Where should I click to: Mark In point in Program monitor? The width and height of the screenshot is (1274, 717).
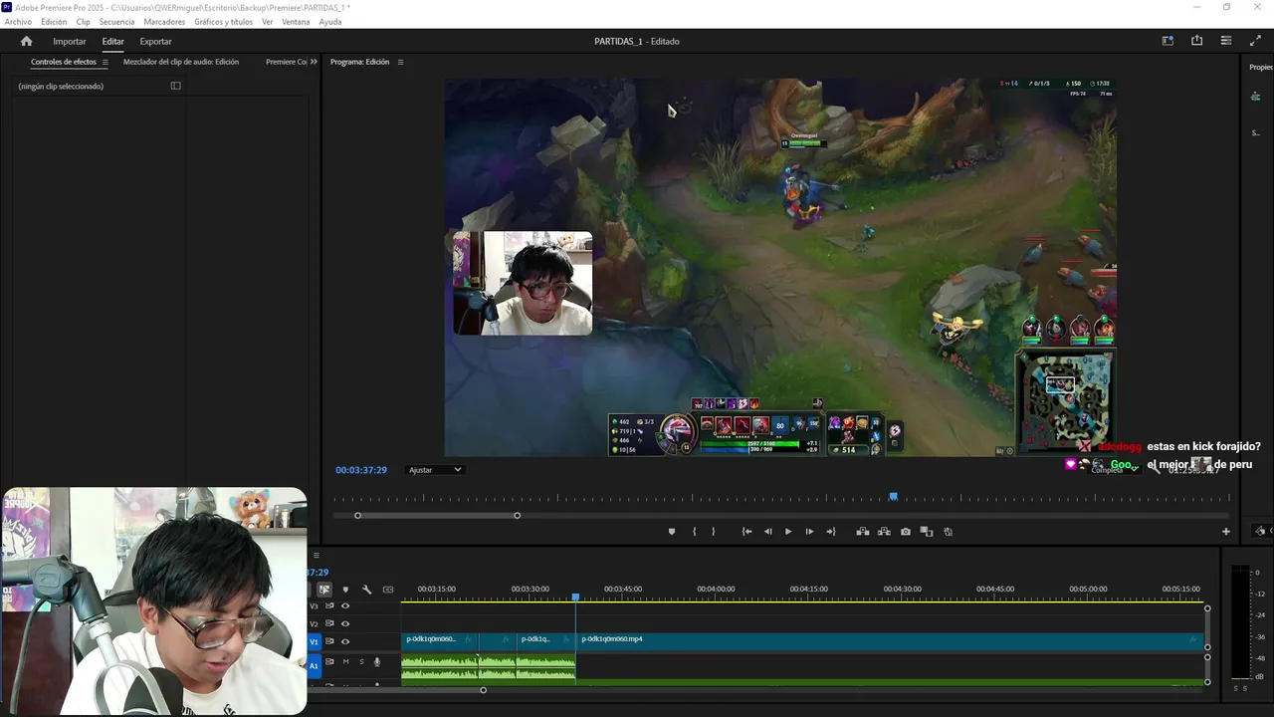(694, 532)
